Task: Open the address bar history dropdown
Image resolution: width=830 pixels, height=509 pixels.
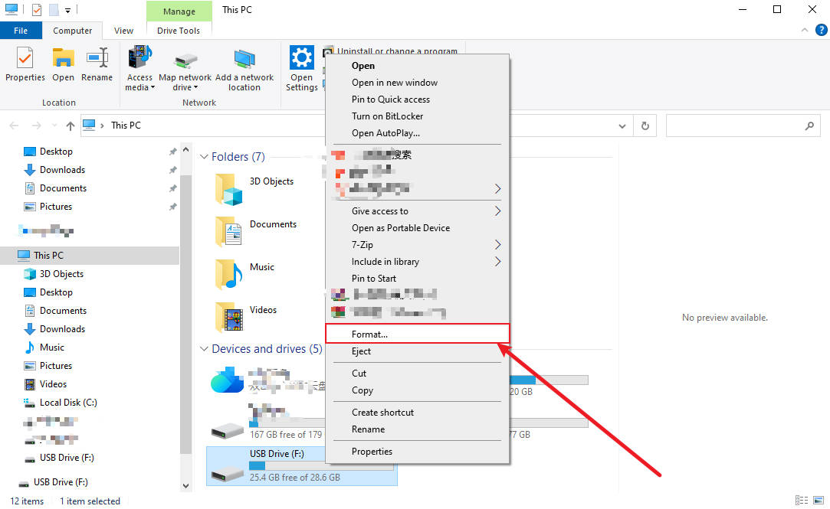Action: point(622,126)
